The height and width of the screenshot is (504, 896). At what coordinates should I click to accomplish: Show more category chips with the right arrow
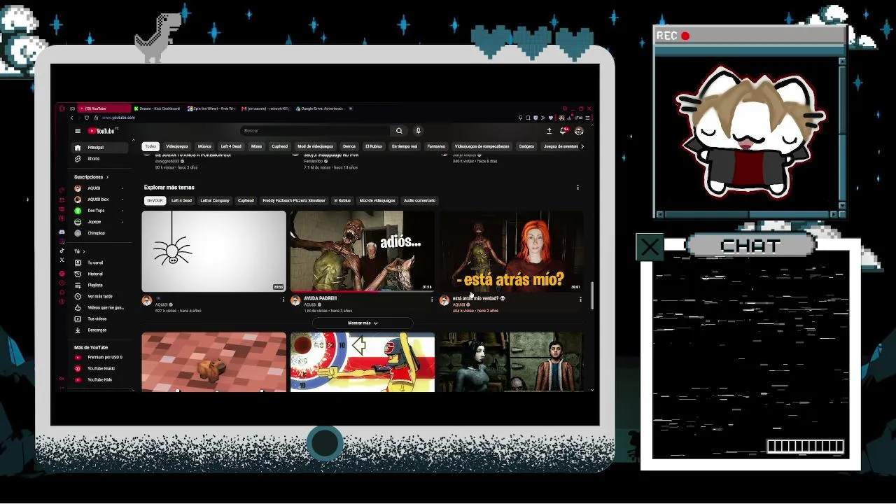point(582,146)
